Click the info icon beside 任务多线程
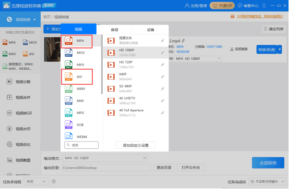289x189 pixels. pos(54,182)
